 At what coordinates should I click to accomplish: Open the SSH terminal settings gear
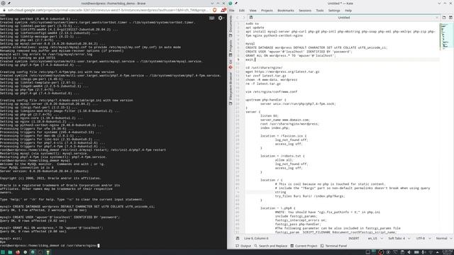(x=221, y=18)
